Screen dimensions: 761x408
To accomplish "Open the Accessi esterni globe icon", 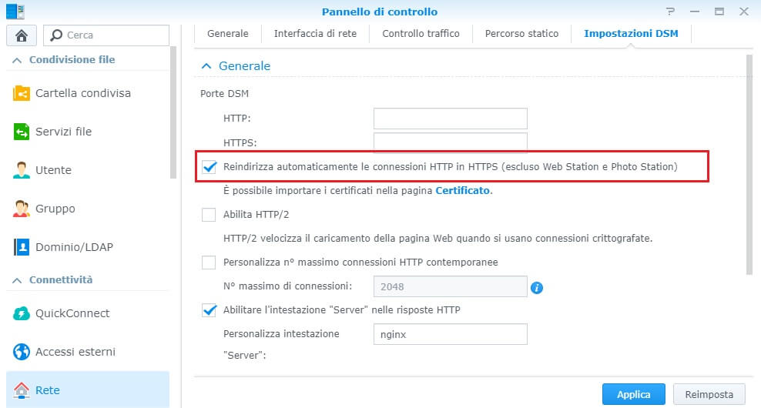I will (22, 352).
